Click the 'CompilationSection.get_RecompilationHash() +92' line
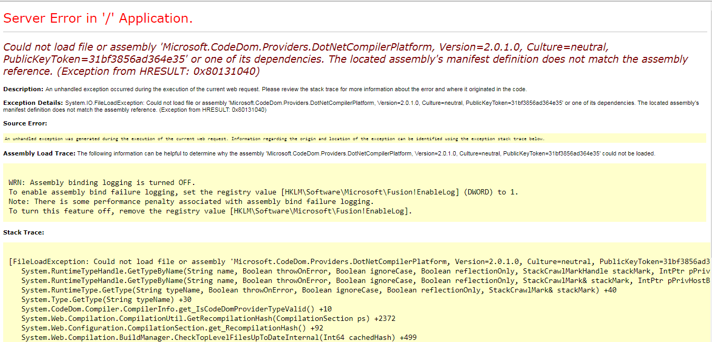The width and height of the screenshot is (712, 342). tap(172, 328)
